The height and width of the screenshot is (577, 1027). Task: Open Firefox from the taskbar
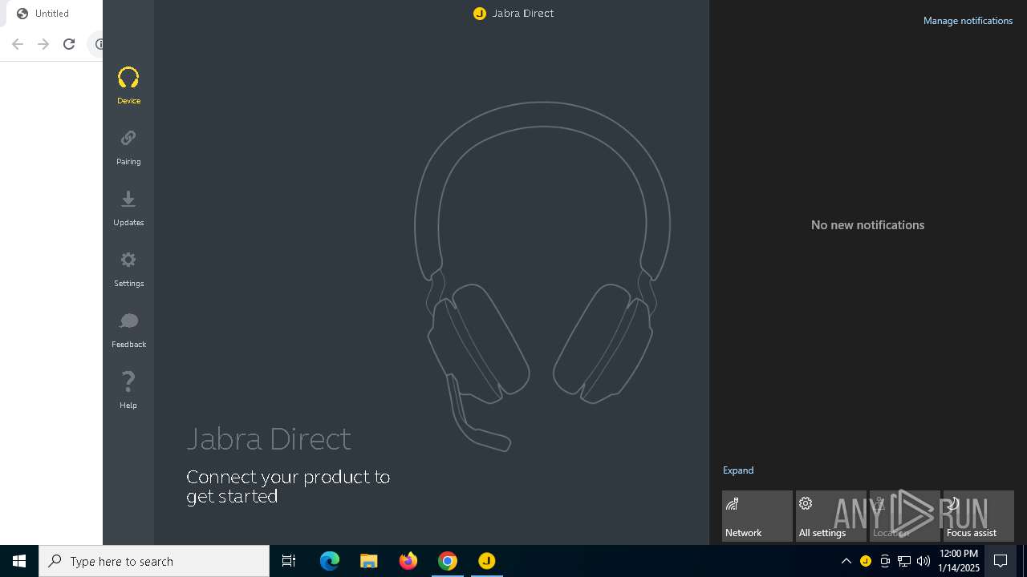coord(408,561)
